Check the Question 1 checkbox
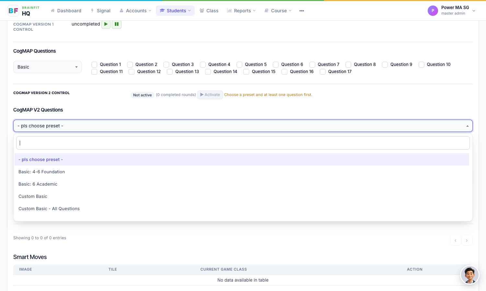Image resolution: width=486 pixels, height=291 pixels. tap(94, 65)
